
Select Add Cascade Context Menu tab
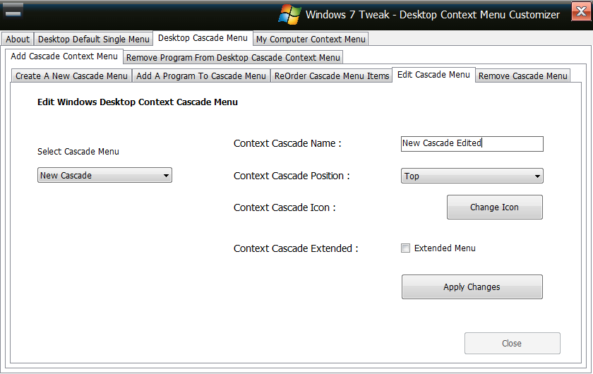[64, 56]
